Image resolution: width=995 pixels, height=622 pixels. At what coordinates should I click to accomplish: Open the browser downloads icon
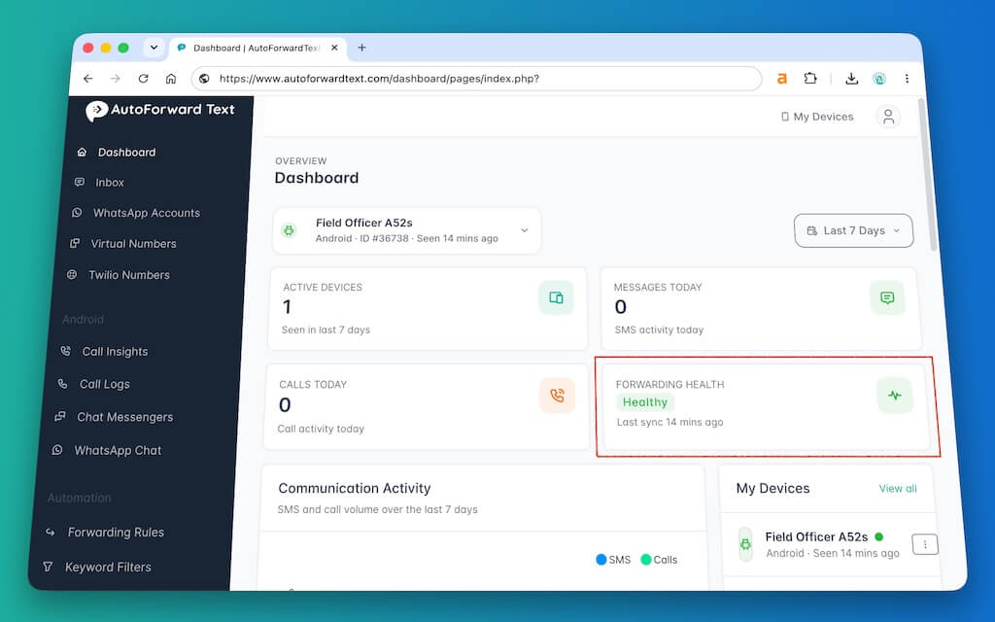point(851,79)
